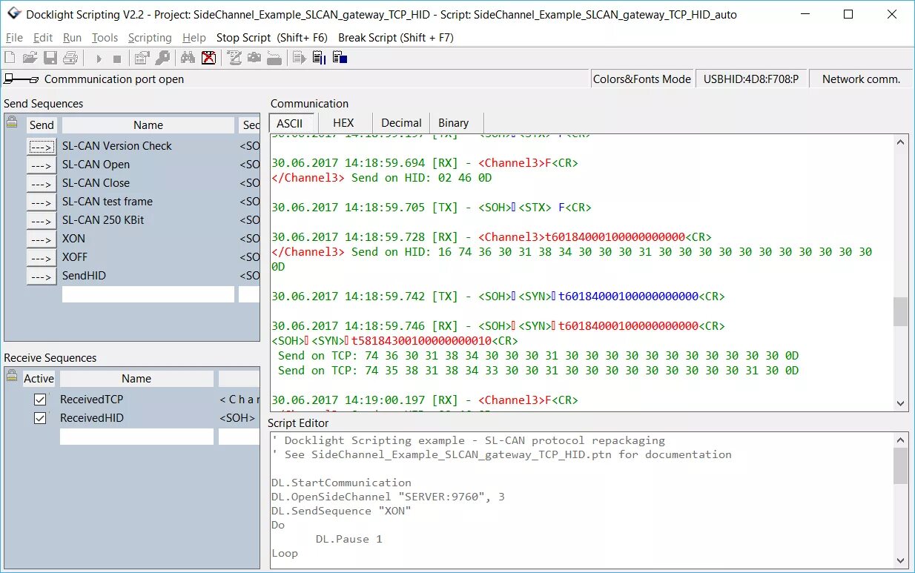This screenshot has width=915, height=573.
Task: Send the XOFF sequence
Action: (x=42, y=258)
